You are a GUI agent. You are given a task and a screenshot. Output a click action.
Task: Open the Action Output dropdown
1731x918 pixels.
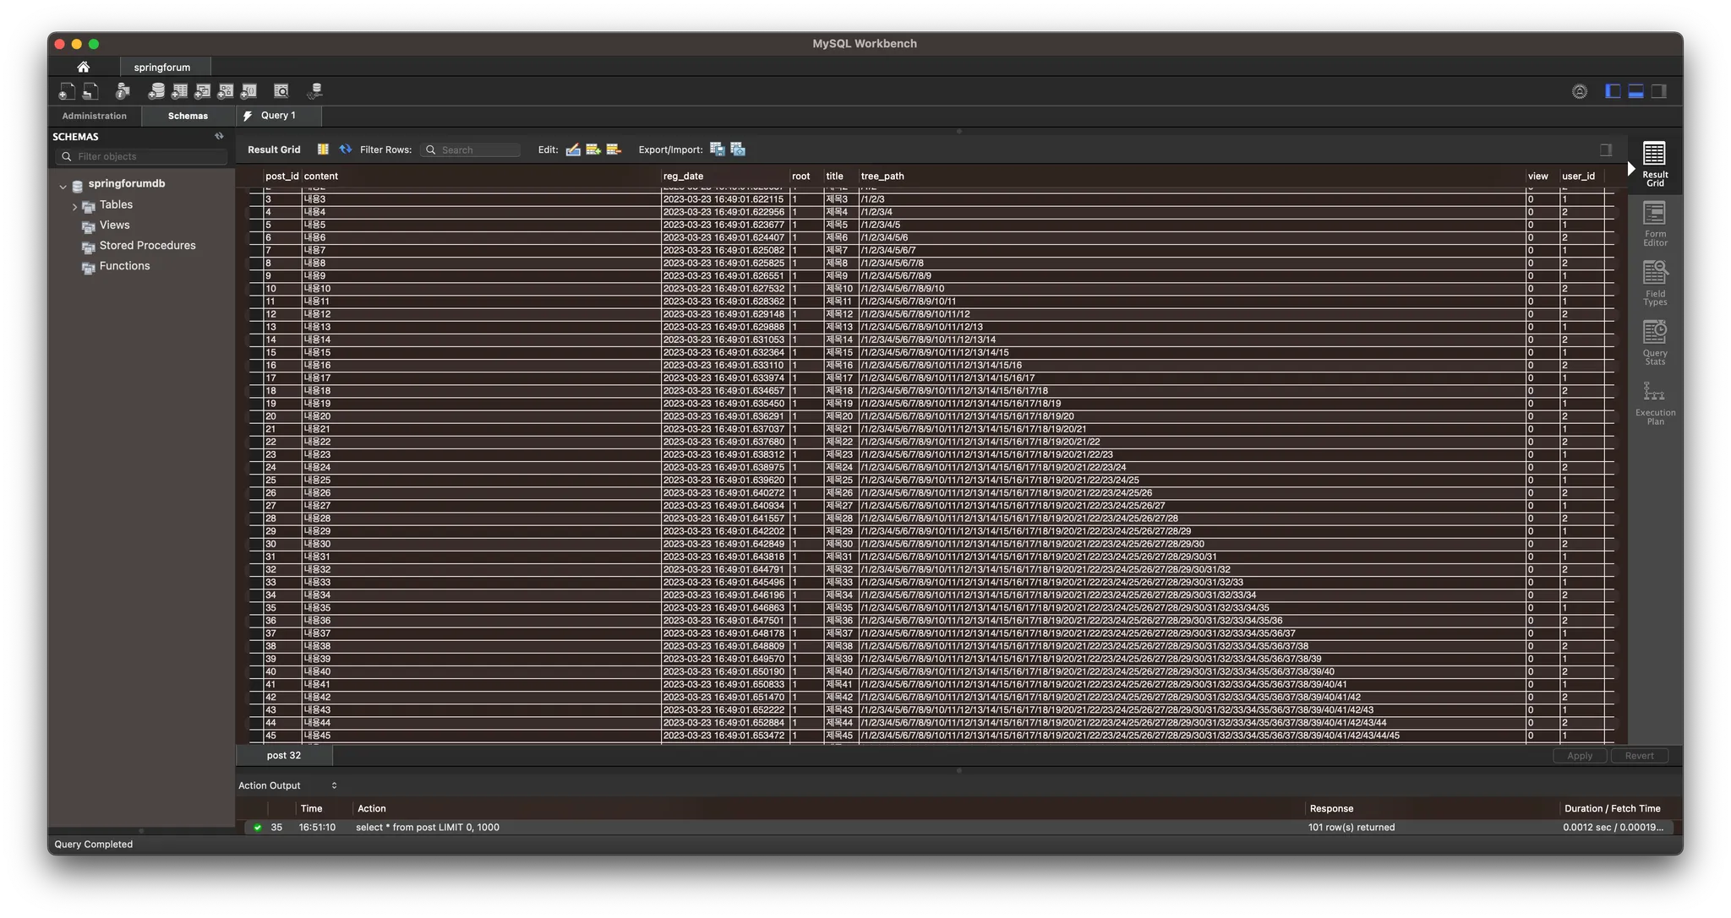tap(287, 785)
